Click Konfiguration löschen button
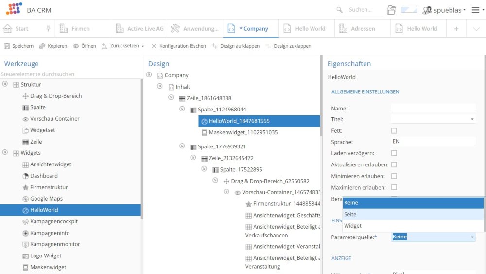The height and width of the screenshot is (274, 486). [178, 46]
